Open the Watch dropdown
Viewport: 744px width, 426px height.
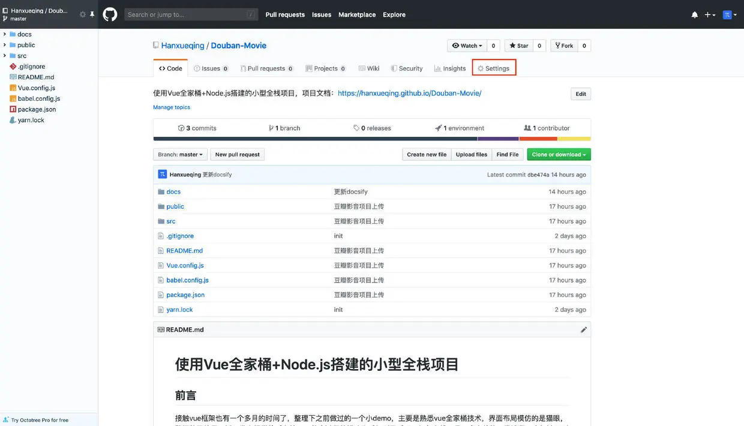click(467, 46)
